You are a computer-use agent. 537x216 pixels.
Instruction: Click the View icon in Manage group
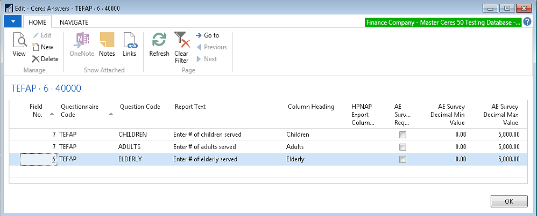(x=19, y=44)
